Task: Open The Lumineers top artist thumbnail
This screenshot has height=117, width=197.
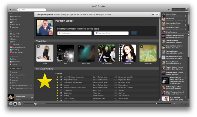Action: pyautogui.click(x=107, y=53)
